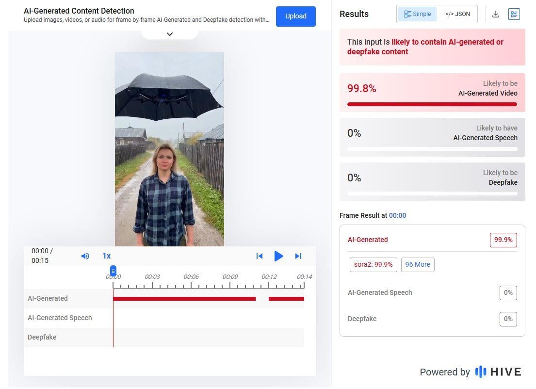Image resolution: width=536 pixels, height=389 pixels.
Task: Download the detection results
Action: pos(496,14)
